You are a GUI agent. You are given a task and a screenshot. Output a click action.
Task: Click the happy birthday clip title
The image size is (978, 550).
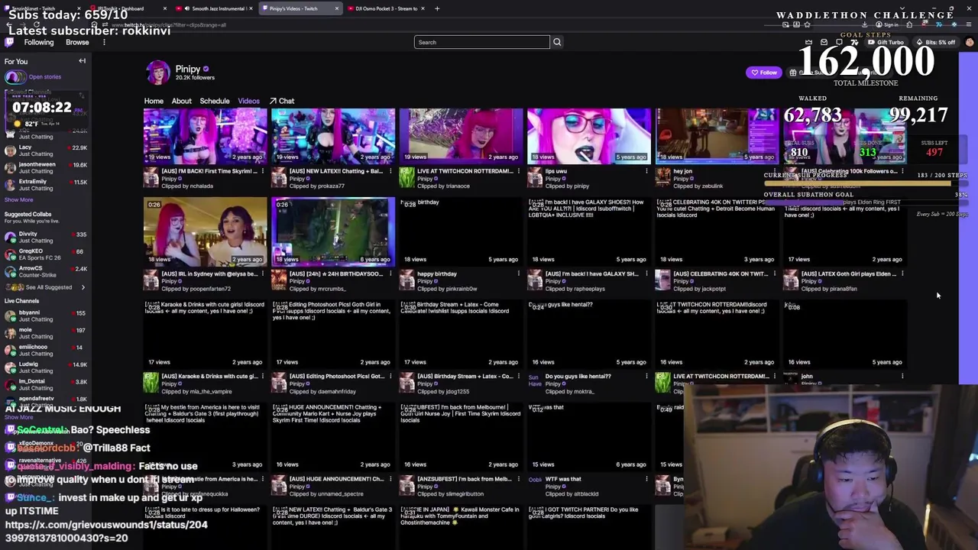[x=437, y=273]
